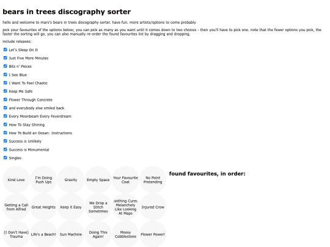Pick Doing This Again! option
Image resolution: width=330 pixels, height=247 pixels.
(x=98, y=234)
